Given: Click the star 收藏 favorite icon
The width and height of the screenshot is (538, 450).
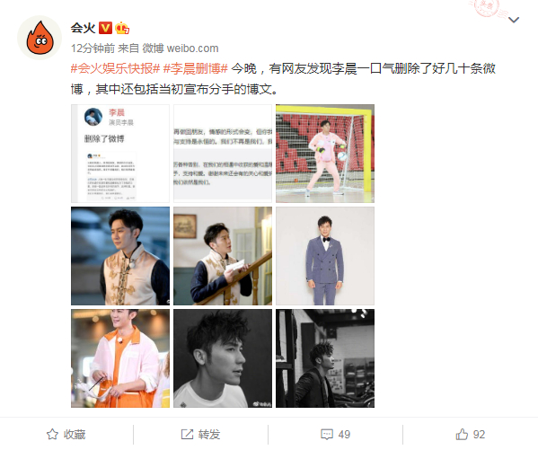Looking at the screenshot, I should point(52,434).
